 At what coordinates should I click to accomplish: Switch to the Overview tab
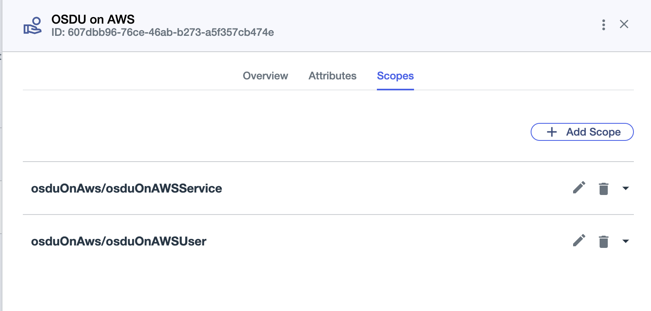pos(266,76)
